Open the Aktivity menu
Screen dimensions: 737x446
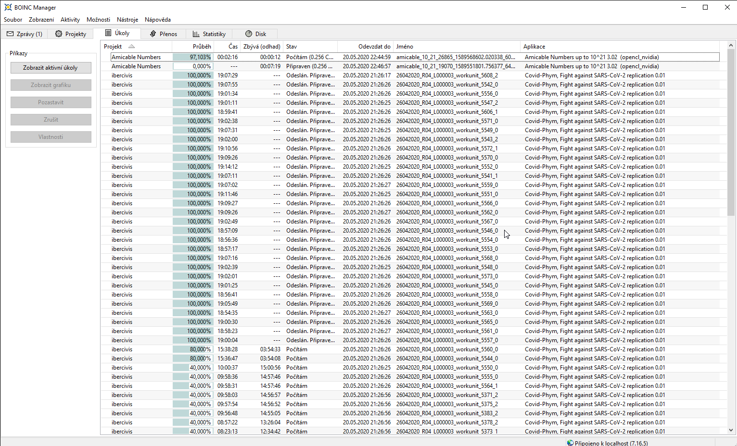coord(70,20)
